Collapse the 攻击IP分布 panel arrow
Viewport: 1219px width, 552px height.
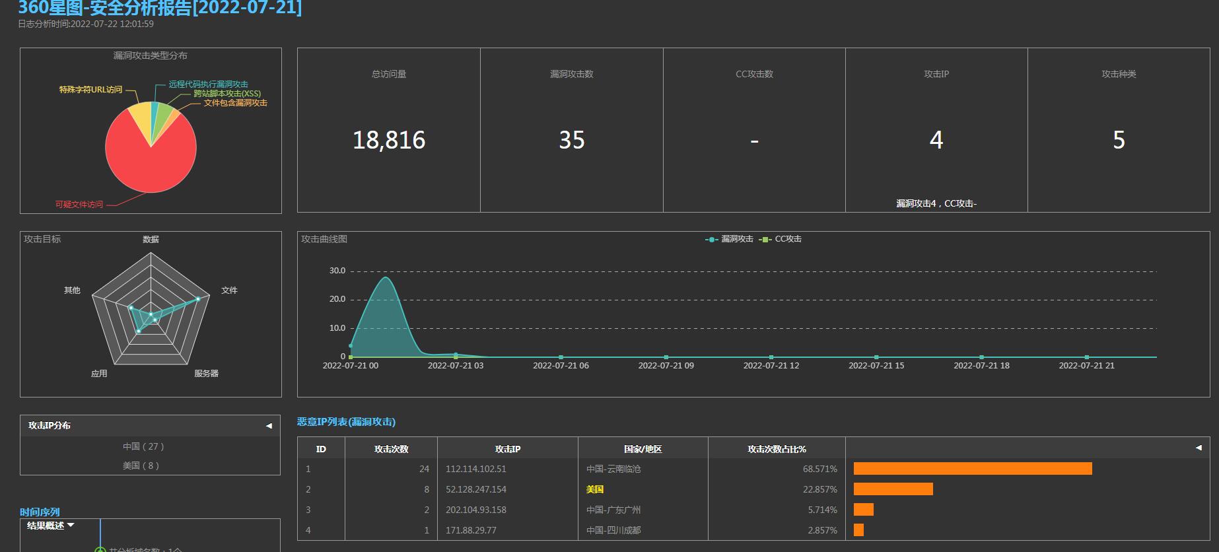(x=269, y=426)
